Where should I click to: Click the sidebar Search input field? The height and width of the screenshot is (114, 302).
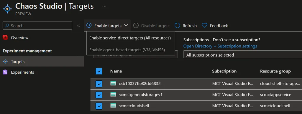(37, 26)
